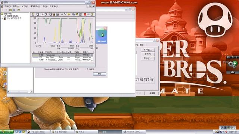This screenshot has width=239, height=134.
Task: Click 색 column header
Action: (35, 52)
